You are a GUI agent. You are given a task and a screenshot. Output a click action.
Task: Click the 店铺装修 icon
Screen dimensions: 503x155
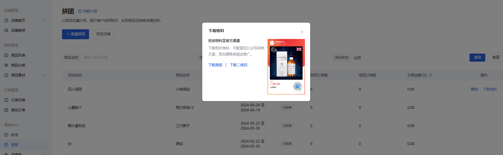pos(6,30)
